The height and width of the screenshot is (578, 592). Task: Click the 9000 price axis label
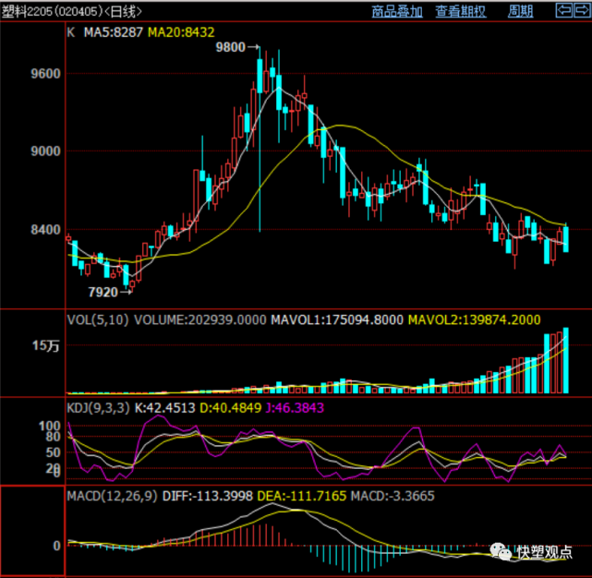pyautogui.click(x=45, y=151)
